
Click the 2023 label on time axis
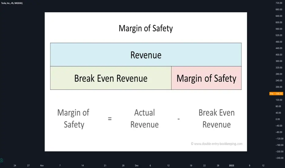tap(231, 166)
